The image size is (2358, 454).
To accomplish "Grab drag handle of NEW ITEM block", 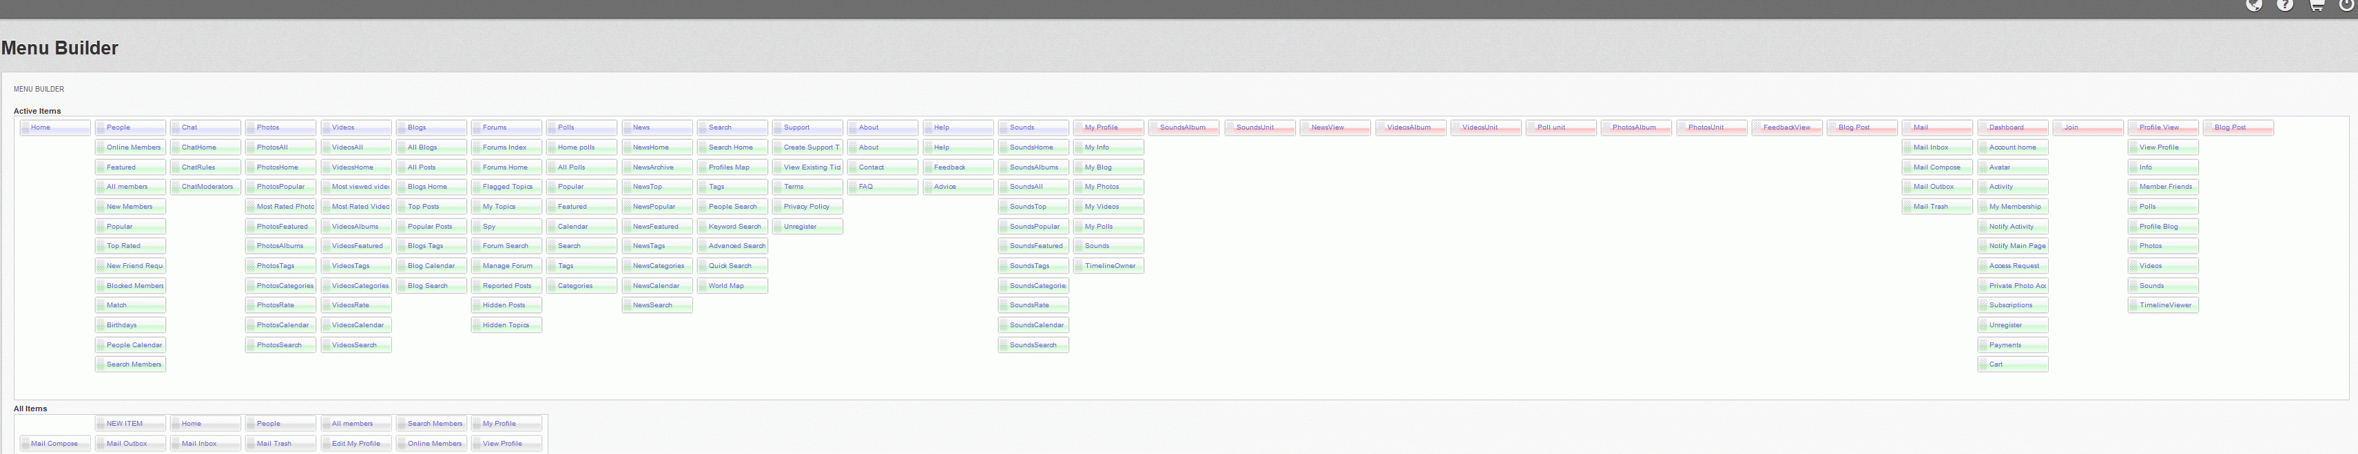I will click(101, 424).
